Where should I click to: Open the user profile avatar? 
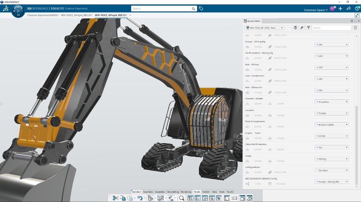332,9
